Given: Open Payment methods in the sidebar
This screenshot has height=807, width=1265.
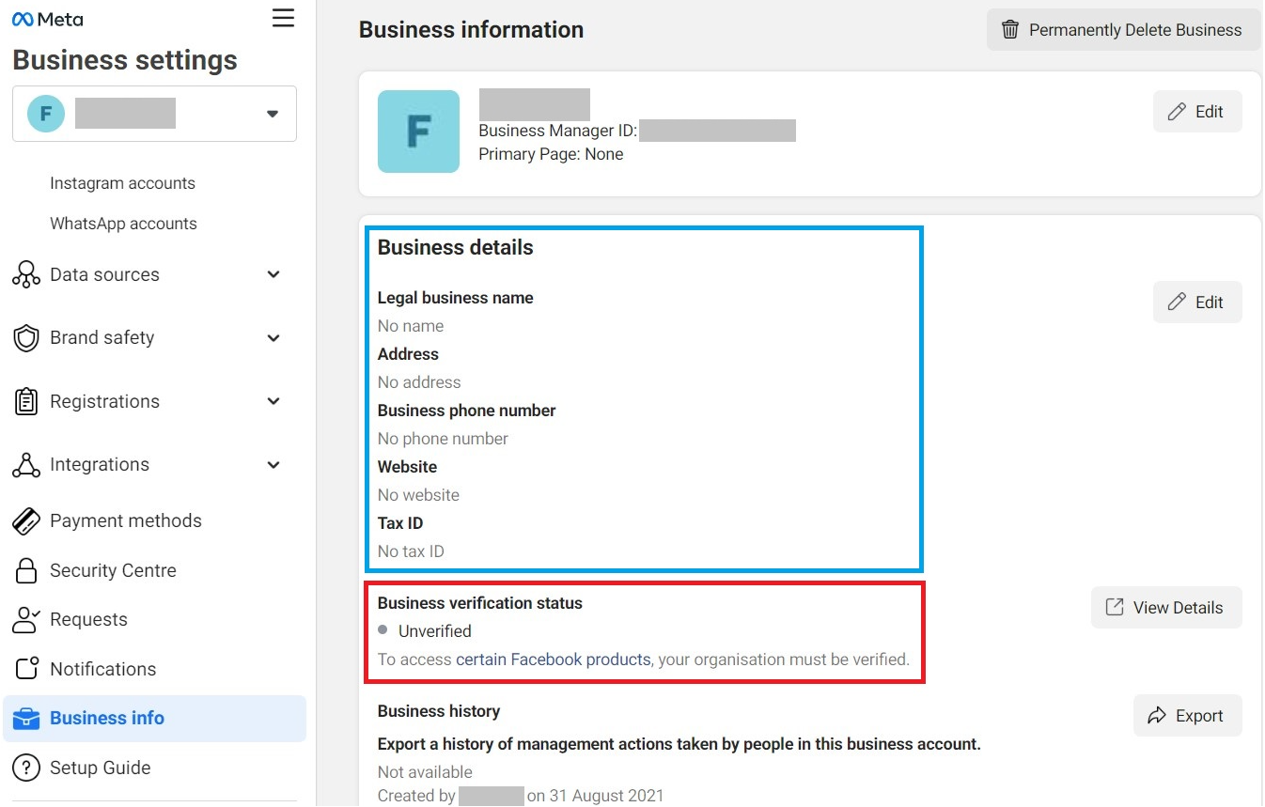Looking at the screenshot, I should [x=125, y=521].
